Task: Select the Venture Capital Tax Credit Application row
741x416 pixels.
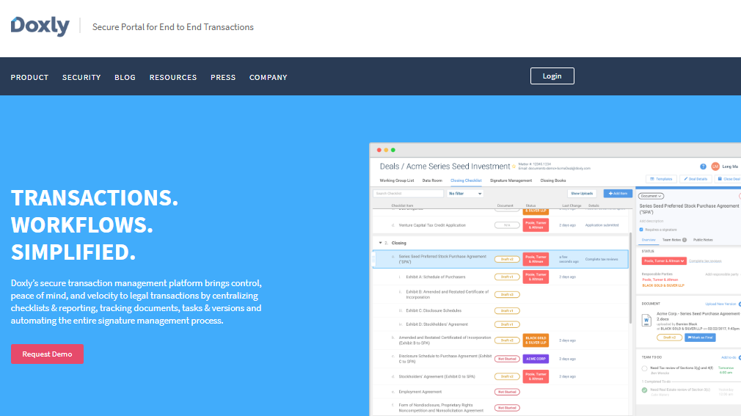Action: (x=501, y=225)
